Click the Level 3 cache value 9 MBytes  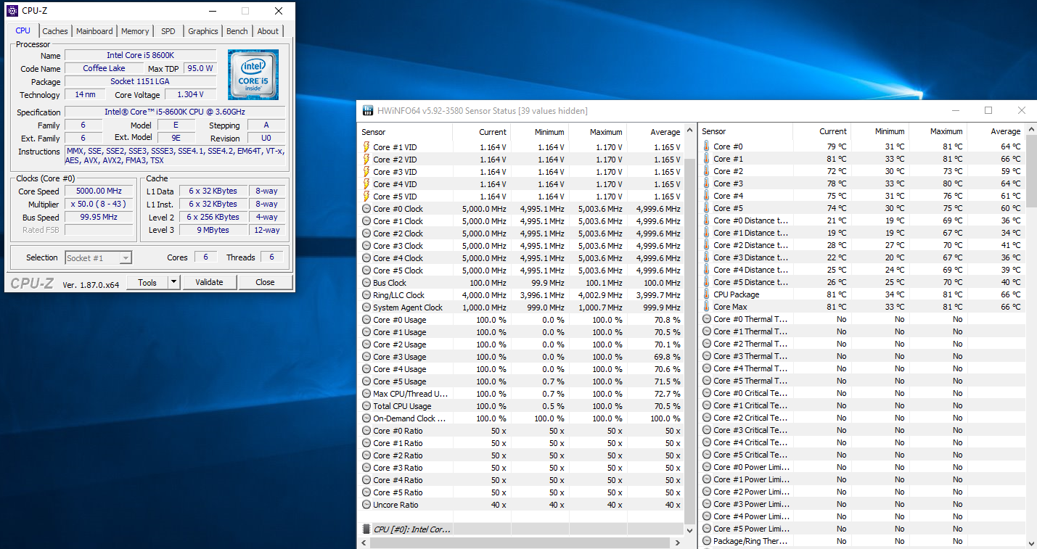tap(213, 230)
